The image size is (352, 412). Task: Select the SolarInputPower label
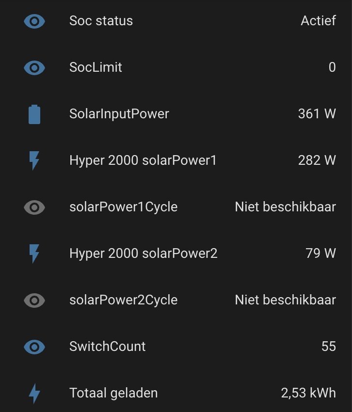point(119,114)
